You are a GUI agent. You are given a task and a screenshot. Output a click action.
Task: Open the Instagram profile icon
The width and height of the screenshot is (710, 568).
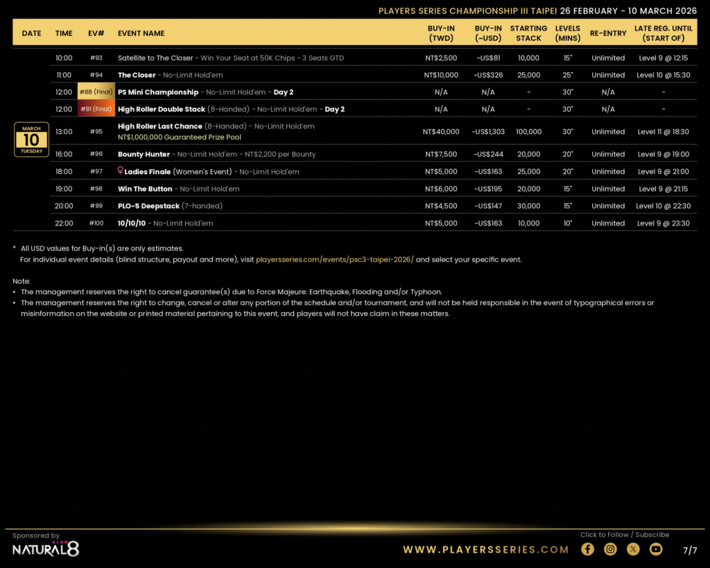pyautogui.click(x=610, y=549)
